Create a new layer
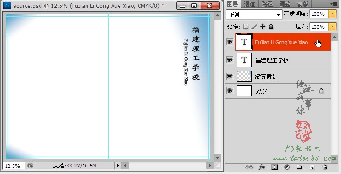This screenshot has width=341, height=174. [x=312, y=167]
